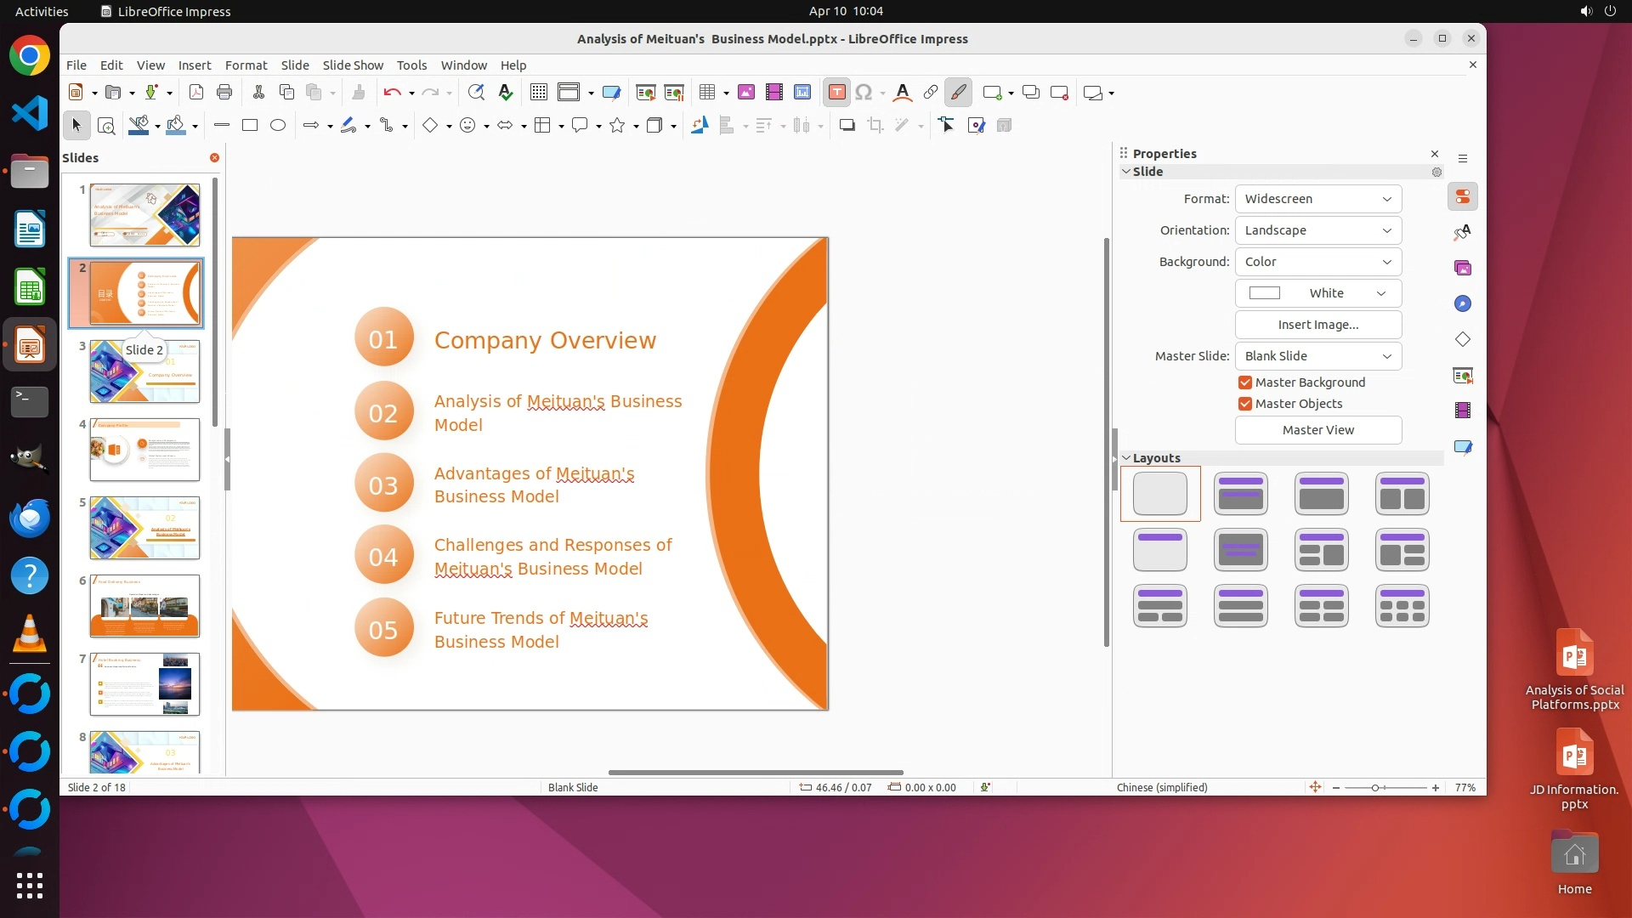1632x918 pixels.
Task: Open the Master Slide dropdown
Action: [x=1317, y=356]
